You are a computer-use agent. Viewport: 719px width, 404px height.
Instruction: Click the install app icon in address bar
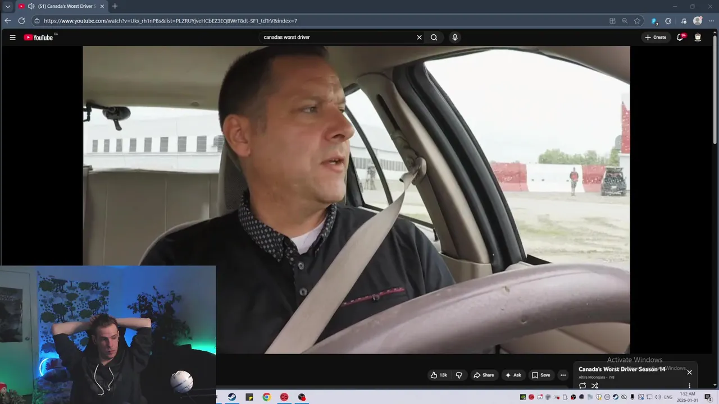point(612,21)
